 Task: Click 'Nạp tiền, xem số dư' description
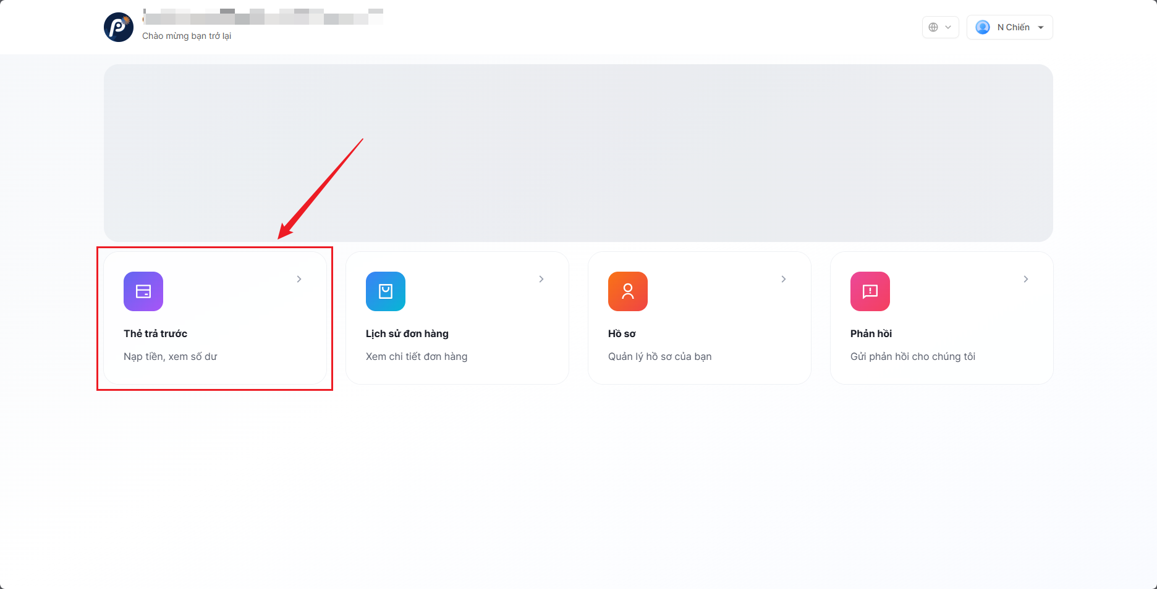[171, 356]
